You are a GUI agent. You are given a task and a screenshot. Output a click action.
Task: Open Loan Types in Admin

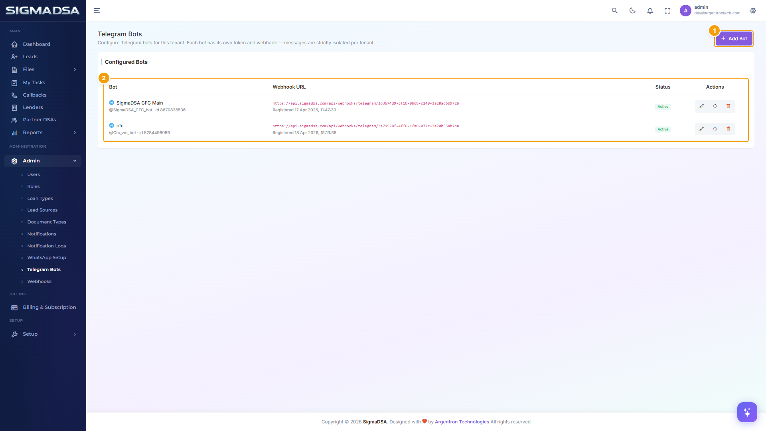tap(40, 198)
